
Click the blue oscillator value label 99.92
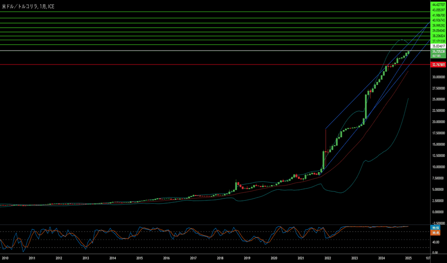tap(435, 228)
